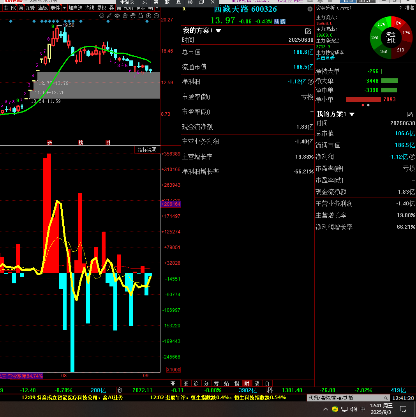Click scroll-to-top arrow icon
This screenshot has width=416, height=417.
point(173,383)
